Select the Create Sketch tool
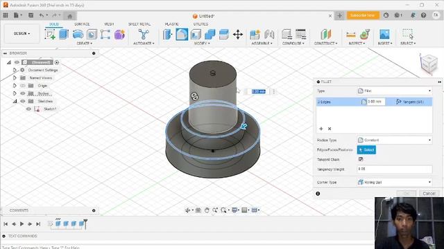This screenshot has width=444, height=249. tap(50, 35)
